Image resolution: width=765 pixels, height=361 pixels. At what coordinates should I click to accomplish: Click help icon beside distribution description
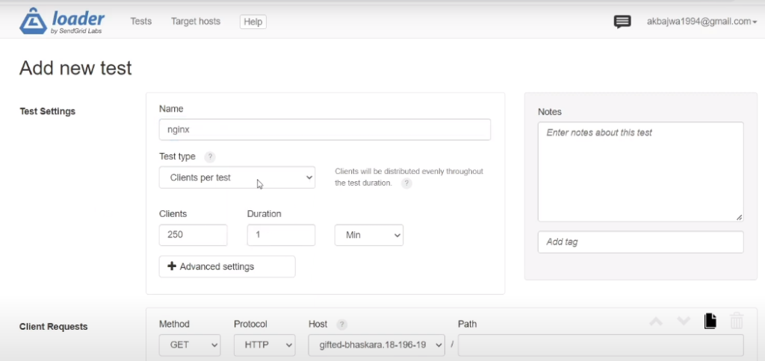click(406, 183)
